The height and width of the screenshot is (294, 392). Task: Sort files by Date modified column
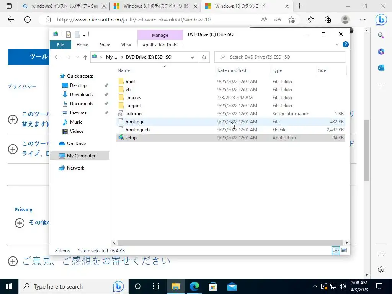click(242, 70)
